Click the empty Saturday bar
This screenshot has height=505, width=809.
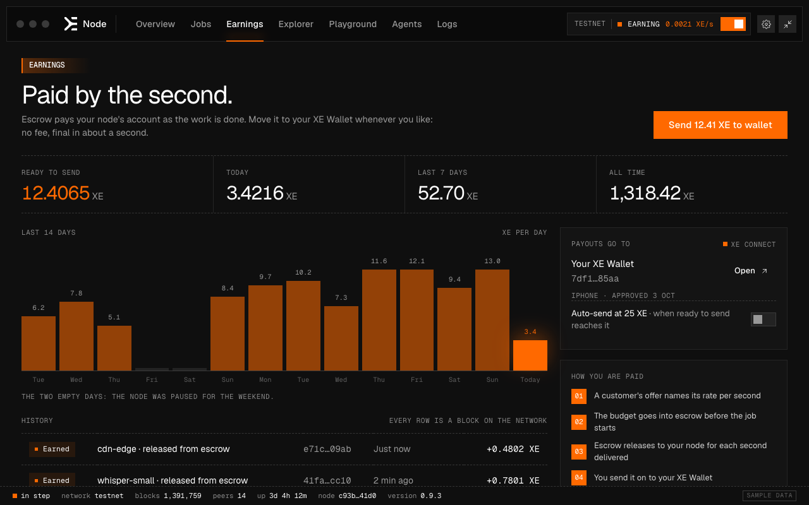[x=190, y=369]
